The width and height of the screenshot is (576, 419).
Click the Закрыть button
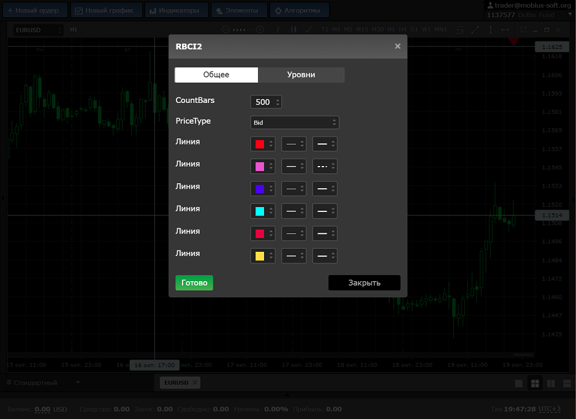[x=364, y=282]
